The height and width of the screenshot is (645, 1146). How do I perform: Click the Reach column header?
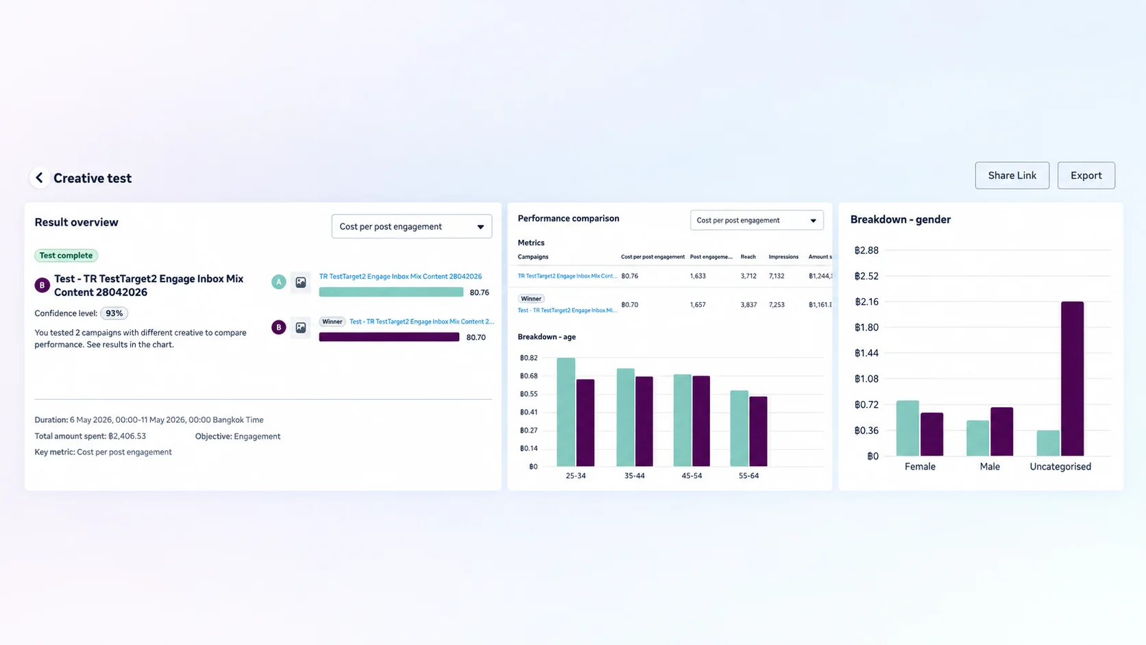tap(748, 257)
